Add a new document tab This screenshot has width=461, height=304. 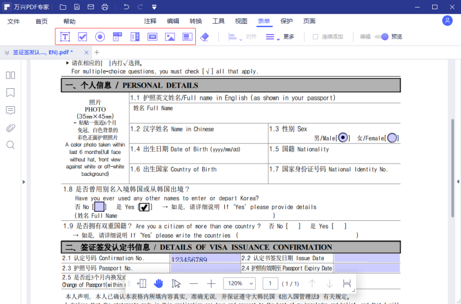pyautogui.click(x=97, y=52)
